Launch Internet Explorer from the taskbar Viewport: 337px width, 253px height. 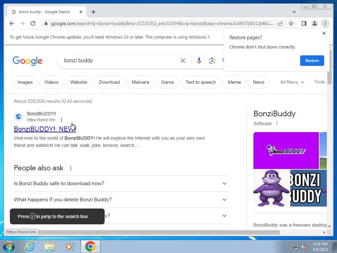pos(29,246)
